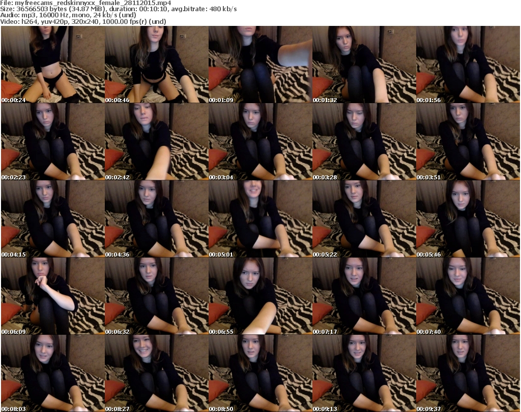Viewport: 521px width, 412px height.
Task: Select the thumbnail frame stamped 00:06:09
Action: pyautogui.click(x=53, y=296)
